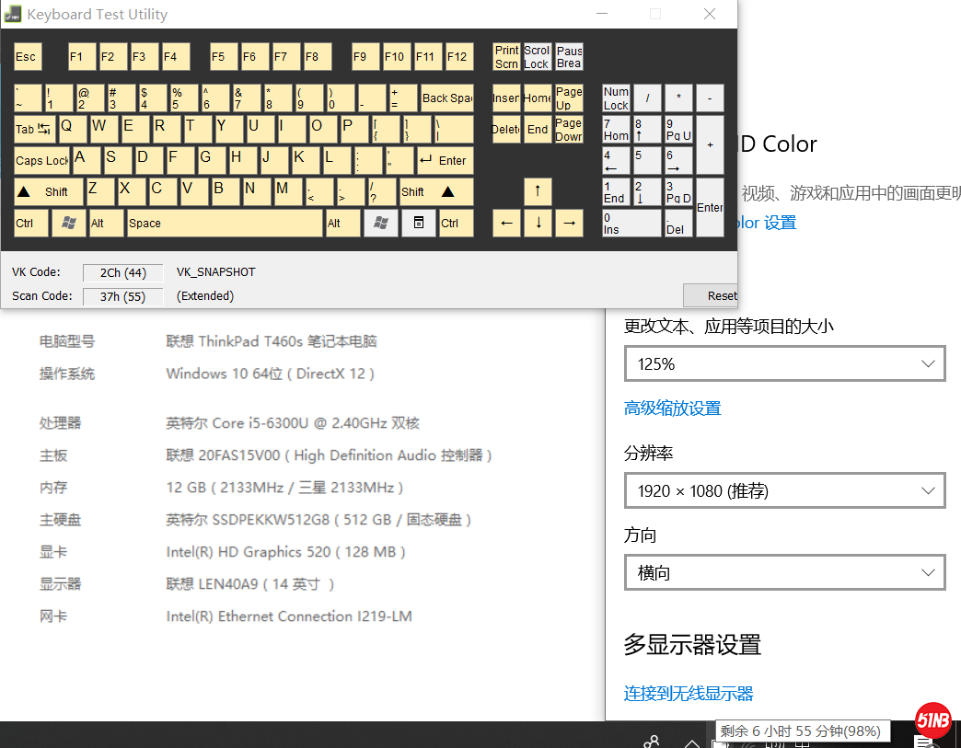961x748 pixels.
Task: Click the numpad plus key
Action: (x=710, y=145)
